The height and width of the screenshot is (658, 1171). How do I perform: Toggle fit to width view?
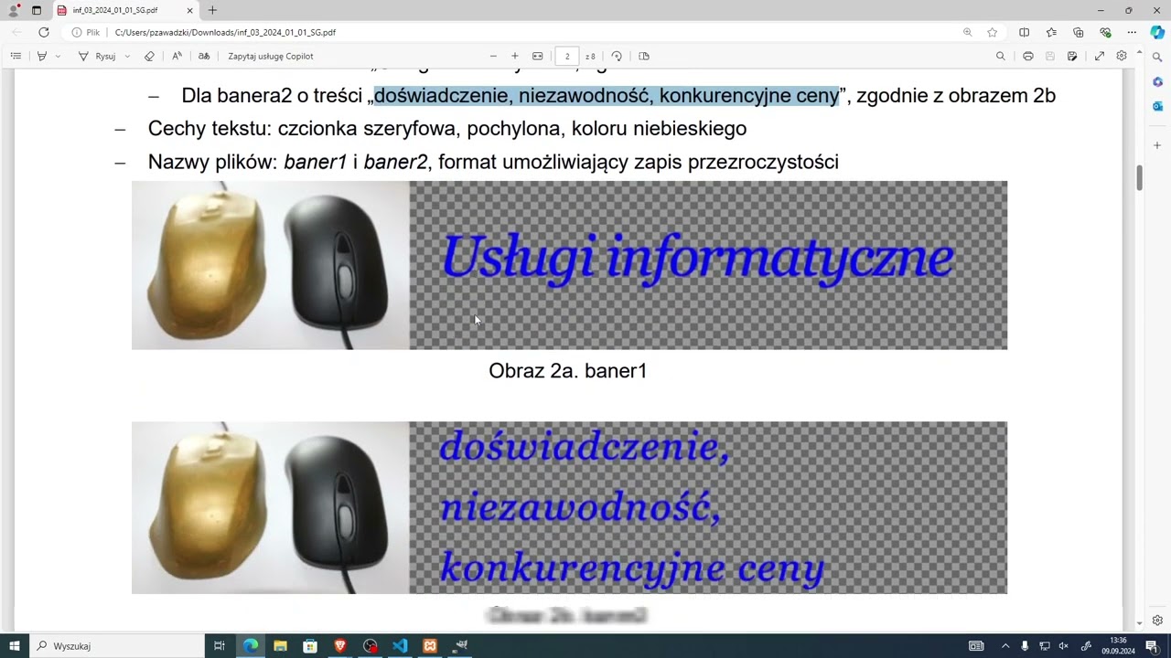(538, 56)
